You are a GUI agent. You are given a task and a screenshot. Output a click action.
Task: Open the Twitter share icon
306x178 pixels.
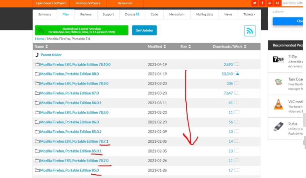point(254,3)
